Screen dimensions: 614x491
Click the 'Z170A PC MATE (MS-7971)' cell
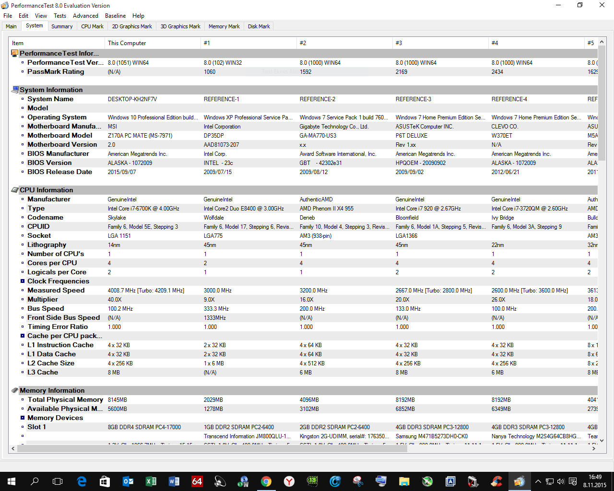[x=140, y=136]
